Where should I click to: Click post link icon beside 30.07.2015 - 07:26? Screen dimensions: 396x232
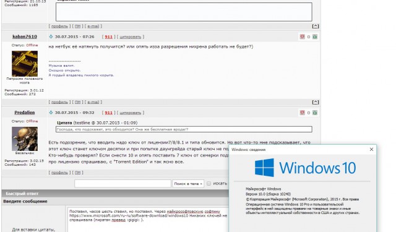51,37
